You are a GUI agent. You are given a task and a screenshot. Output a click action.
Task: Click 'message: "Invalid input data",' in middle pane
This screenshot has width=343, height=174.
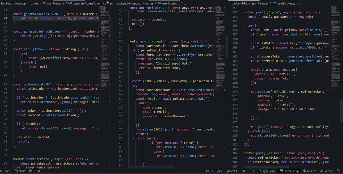pyautogui.click(x=166, y=63)
